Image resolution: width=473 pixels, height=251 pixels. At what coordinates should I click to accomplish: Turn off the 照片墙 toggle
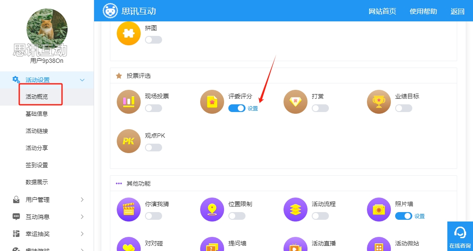404,216
